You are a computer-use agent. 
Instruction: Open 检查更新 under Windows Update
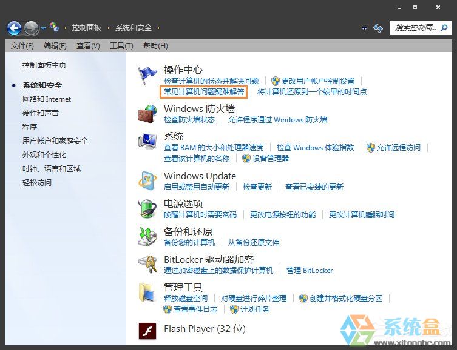(257, 187)
